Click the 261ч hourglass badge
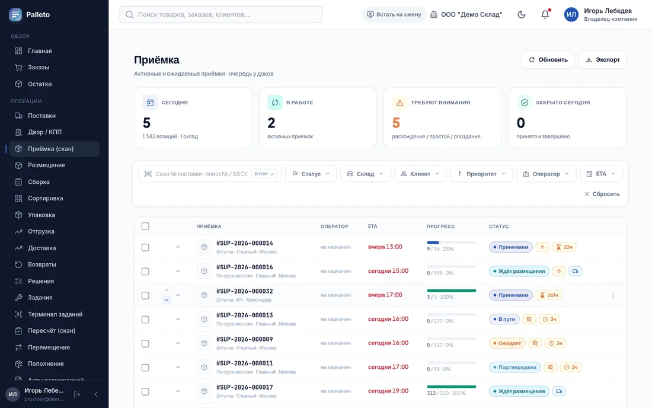Screen dimensions: 652x408 pos(548,295)
